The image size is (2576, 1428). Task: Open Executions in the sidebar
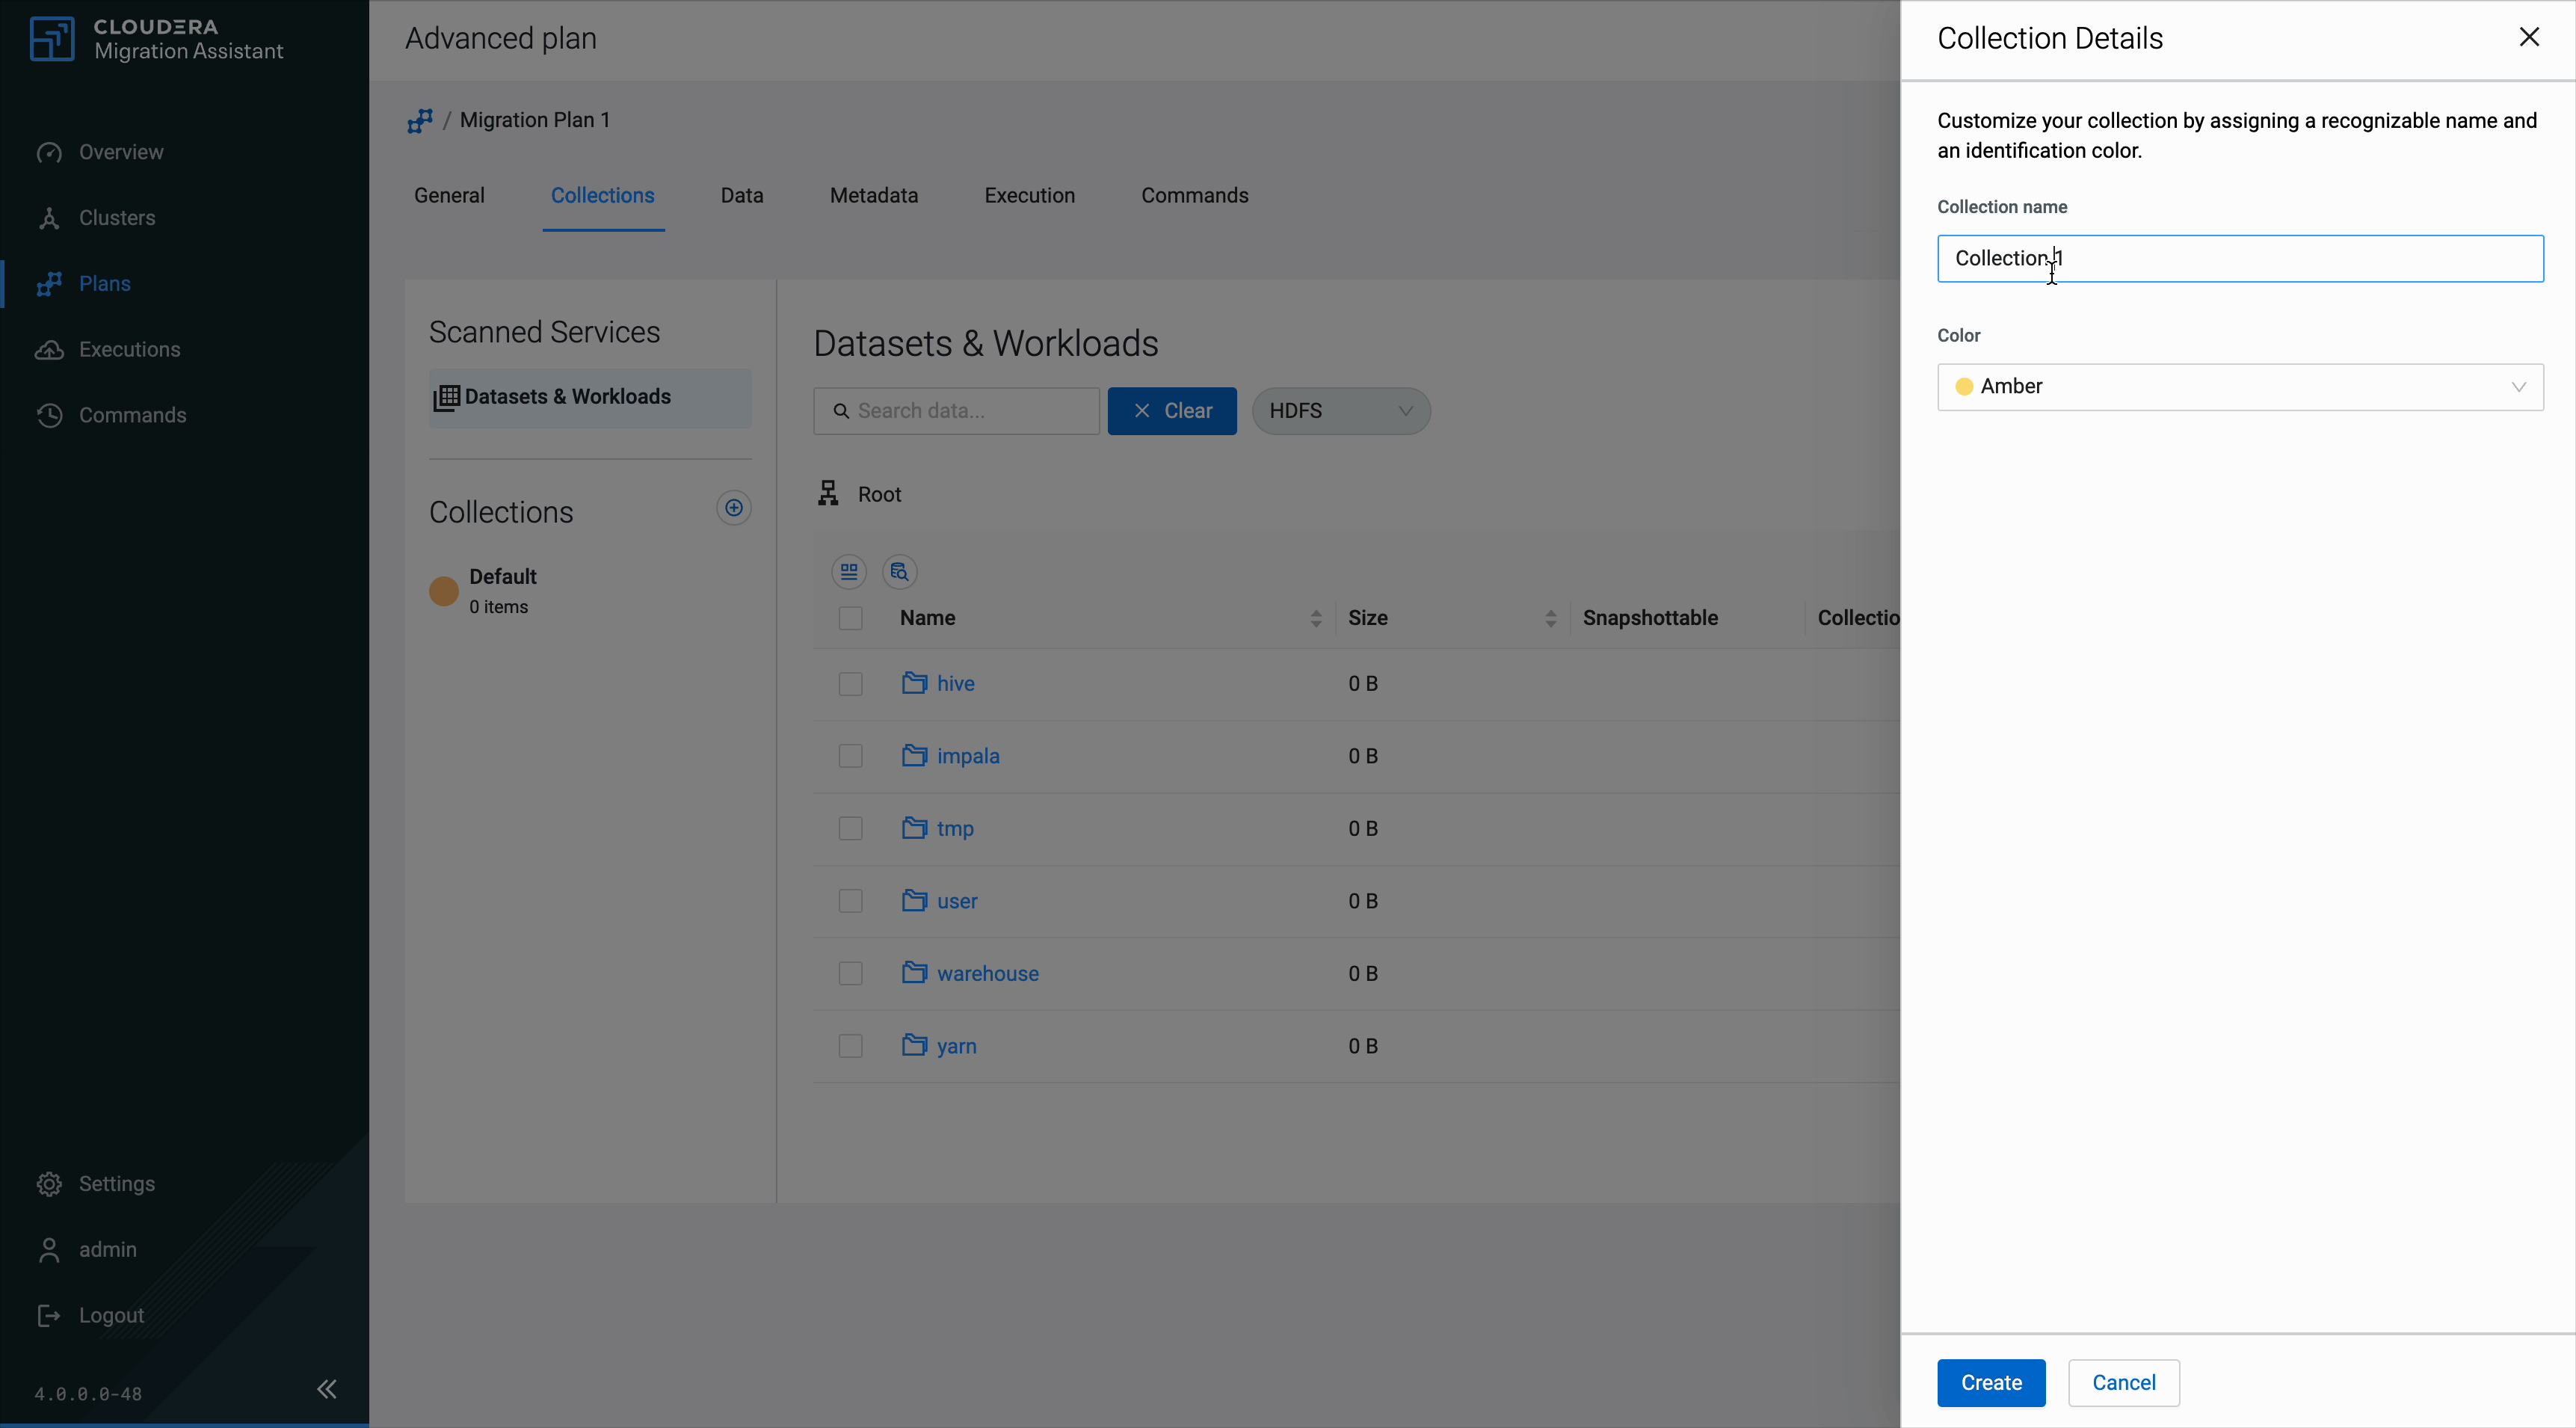point(129,350)
